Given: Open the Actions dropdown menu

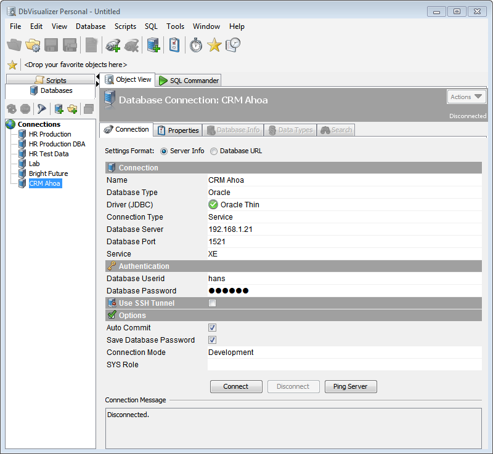Looking at the screenshot, I should click(467, 97).
